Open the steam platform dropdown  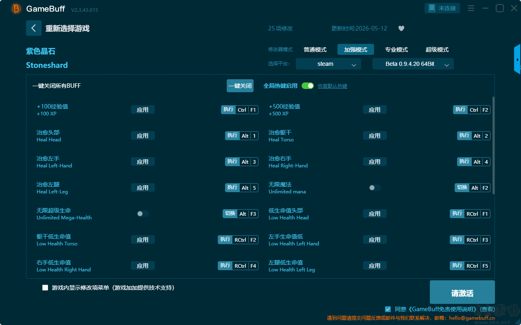pyautogui.click(x=328, y=64)
